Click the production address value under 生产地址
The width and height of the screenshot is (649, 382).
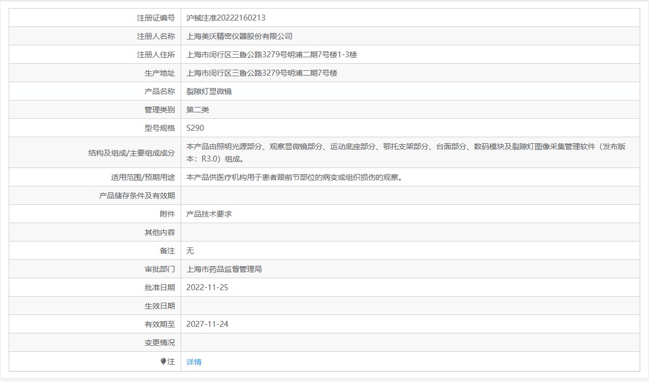262,73
